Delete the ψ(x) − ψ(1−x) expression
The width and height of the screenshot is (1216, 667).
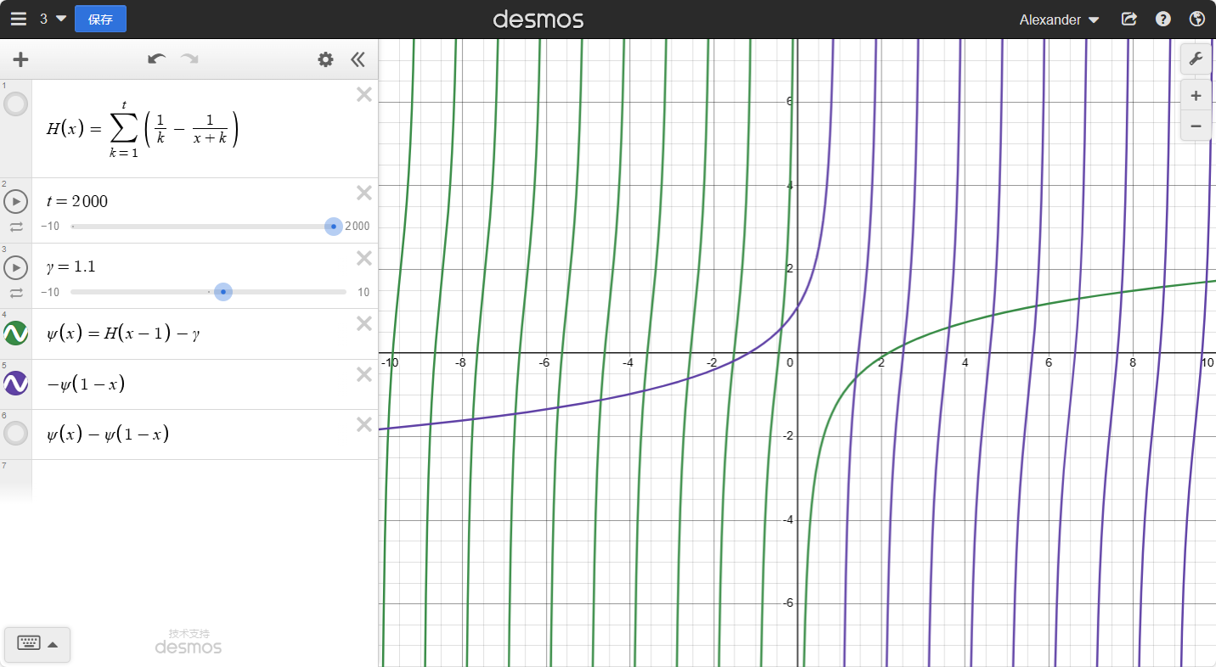[x=364, y=424]
